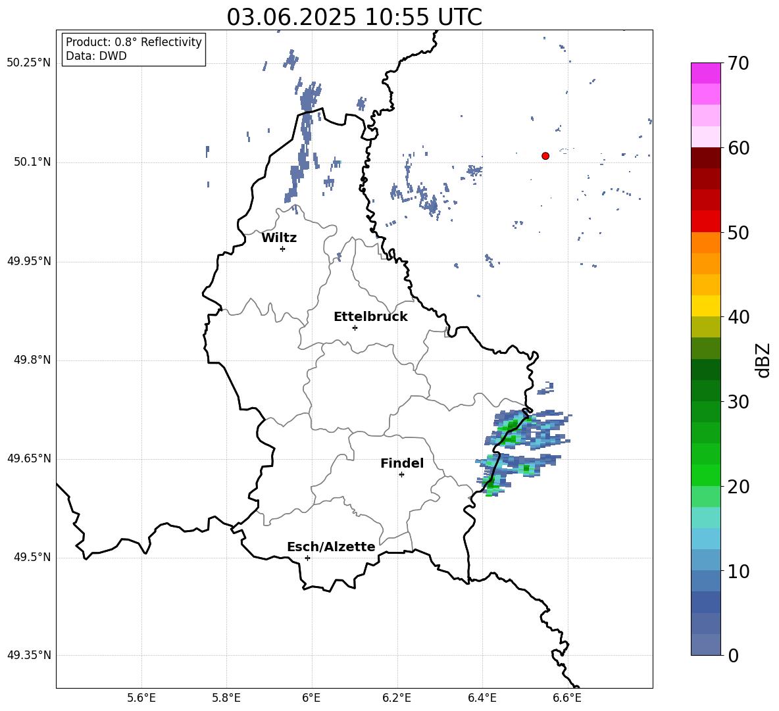Screen dimensions: 779x711
Task: Click the colorbar label 'dBZ'
Action: [x=763, y=360]
